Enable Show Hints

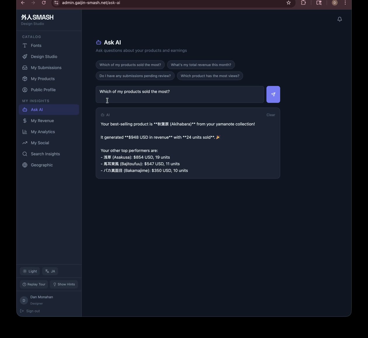click(64, 284)
